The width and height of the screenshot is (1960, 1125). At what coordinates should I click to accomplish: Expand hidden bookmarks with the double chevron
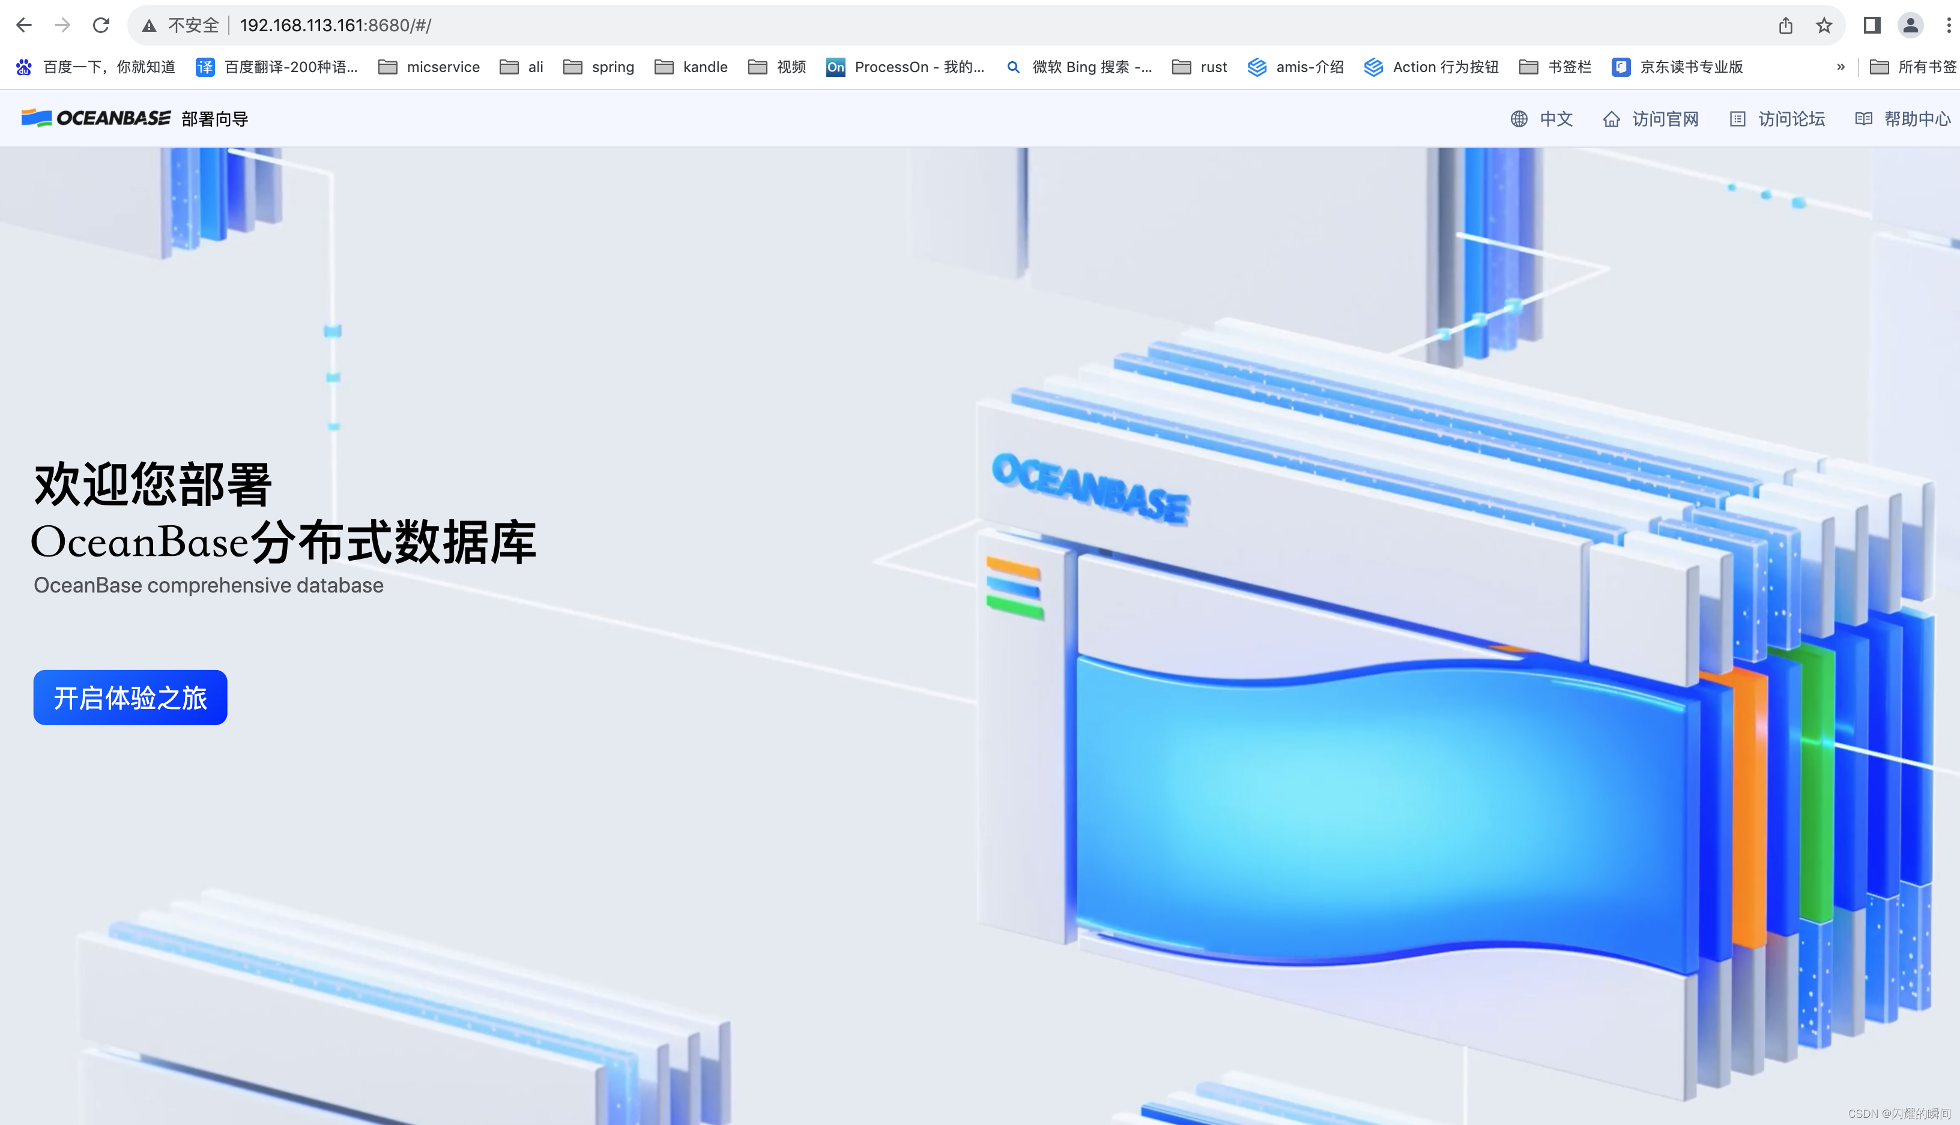click(x=1841, y=67)
